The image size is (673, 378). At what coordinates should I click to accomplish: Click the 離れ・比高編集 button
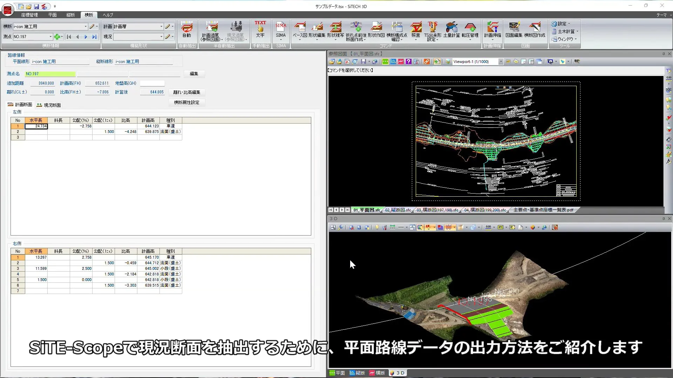pyautogui.click(x=187, y=92)
